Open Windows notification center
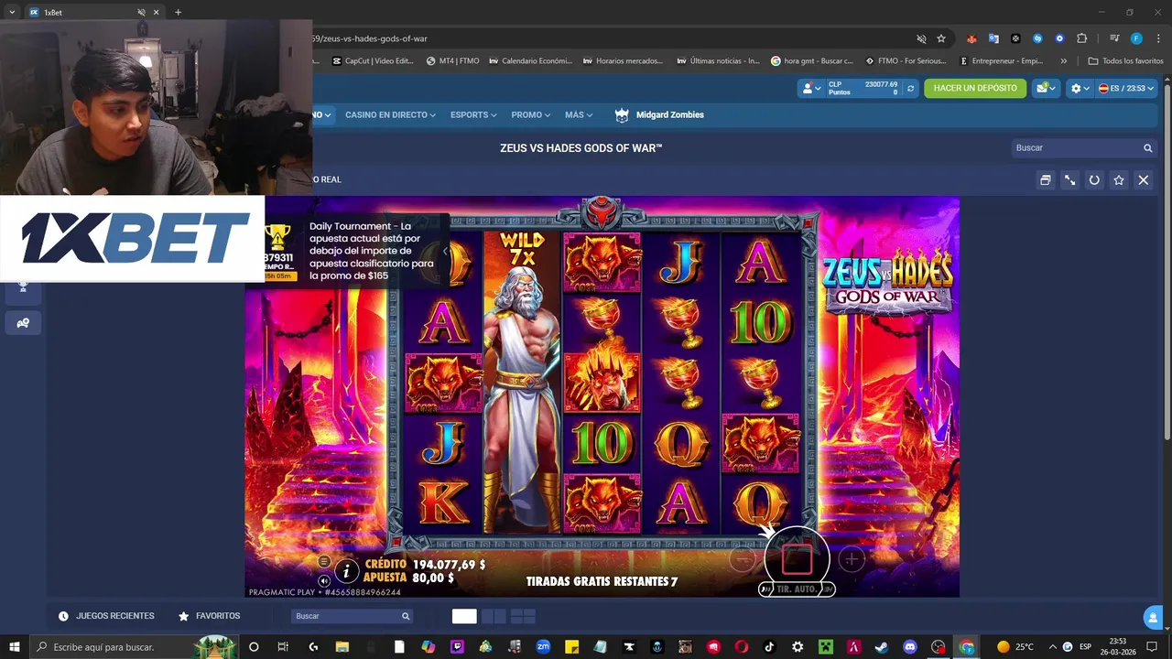Viewport: 1172px width, 659px height. (1152, 647)
